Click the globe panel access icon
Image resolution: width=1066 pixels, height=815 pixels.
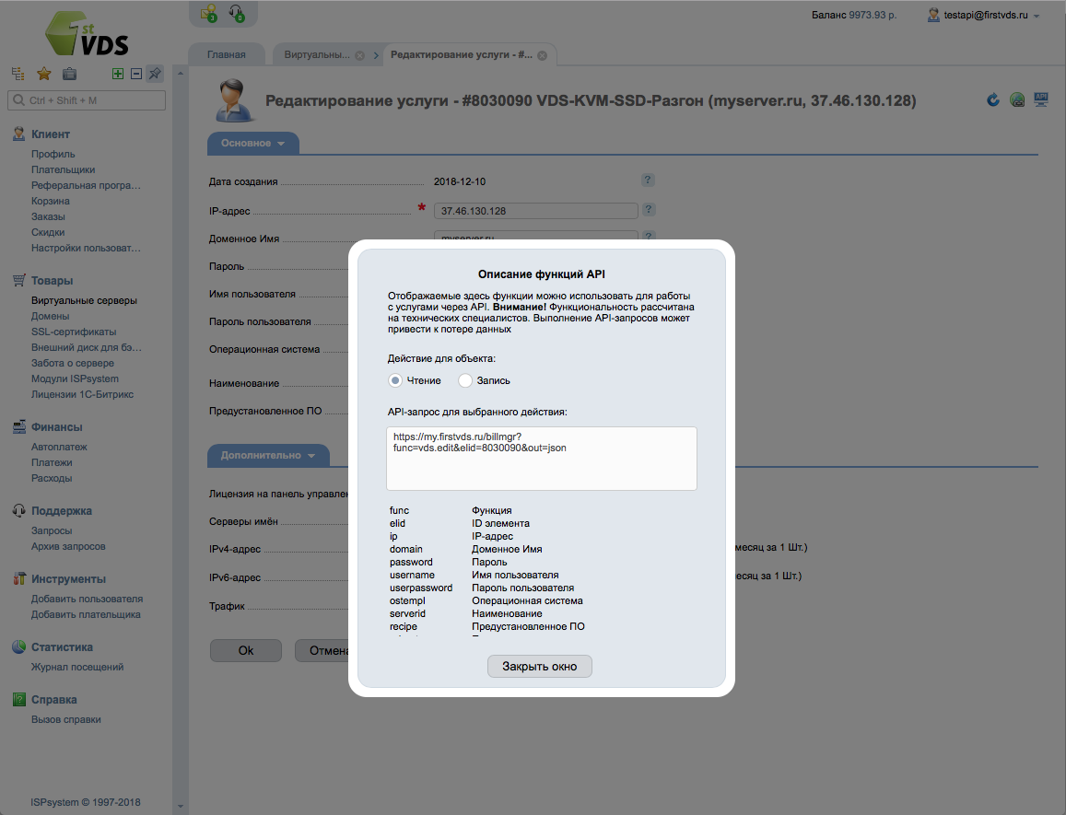[1017, 99]
